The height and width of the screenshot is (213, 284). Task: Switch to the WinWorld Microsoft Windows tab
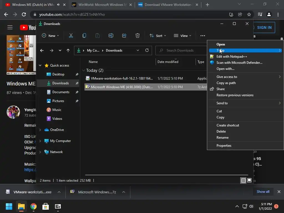102,5
